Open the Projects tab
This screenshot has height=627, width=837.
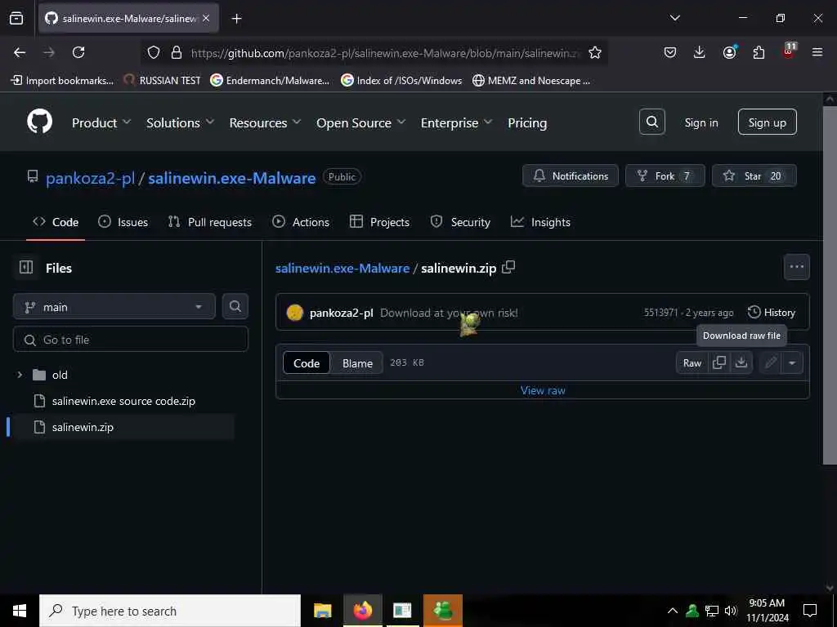[x=379, y=222]
